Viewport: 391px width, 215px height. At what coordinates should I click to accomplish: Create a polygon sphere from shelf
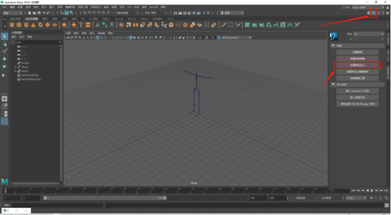point(12,25)
